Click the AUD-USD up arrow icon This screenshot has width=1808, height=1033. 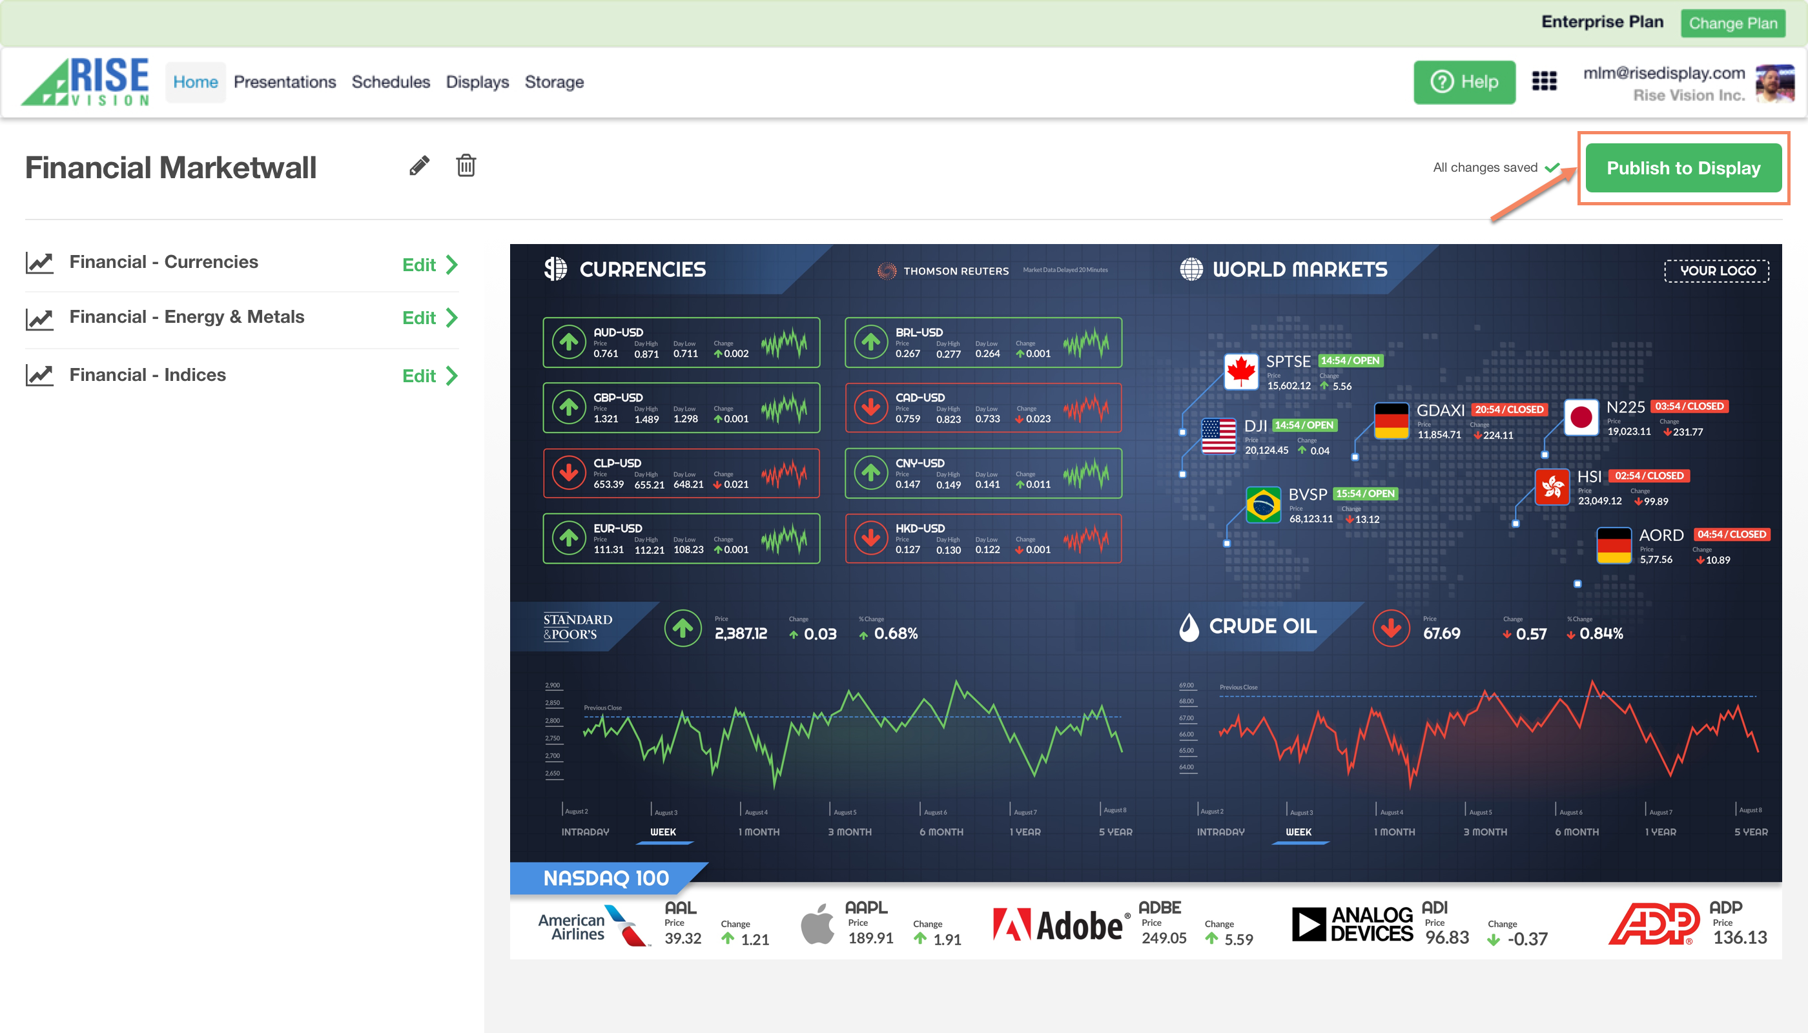tap(569, 343)
